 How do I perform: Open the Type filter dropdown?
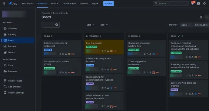click(x=103, y=25)
